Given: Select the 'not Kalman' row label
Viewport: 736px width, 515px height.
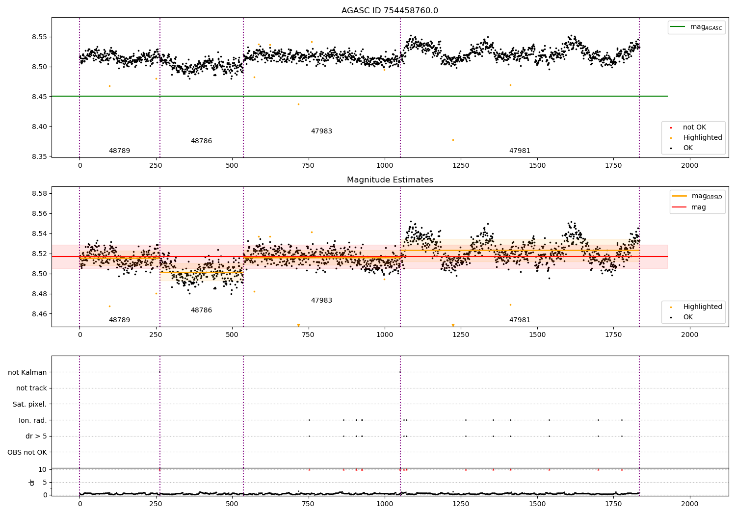Looking at the screenshot, I should [27, 373].
